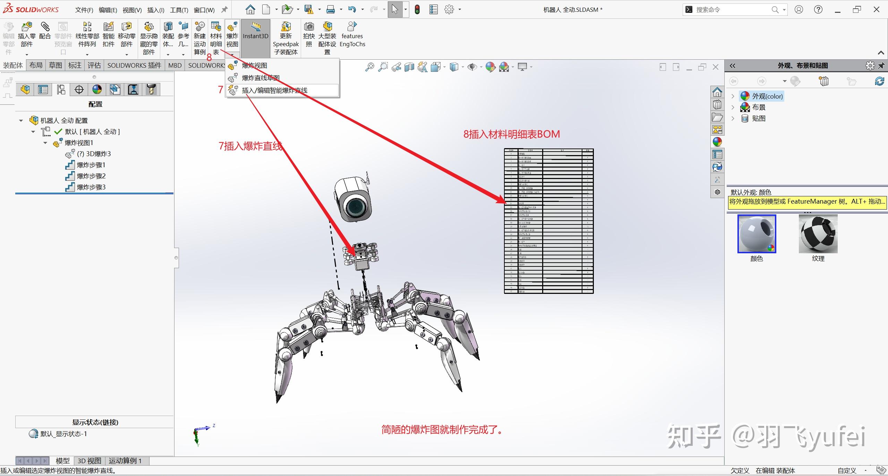Toggle the pin on 外观、布景和贴图 panel
The width and height of the screenshot is (888, 476).
882,65
